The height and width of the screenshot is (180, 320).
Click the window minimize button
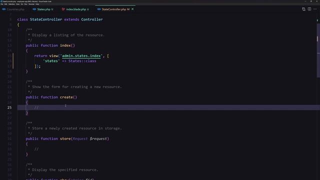click(x=305, y=1)
